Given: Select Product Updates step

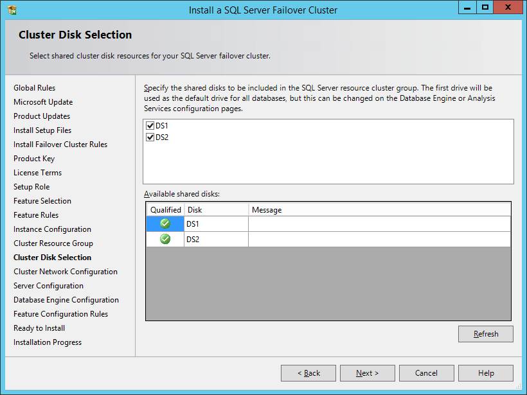Looking at the screenshot, I should (42, 116).
